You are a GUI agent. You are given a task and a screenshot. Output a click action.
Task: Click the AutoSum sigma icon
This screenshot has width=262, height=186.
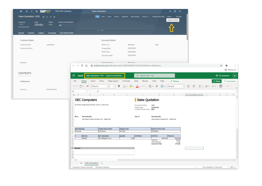pyautogui.click(x=200, y=86)
